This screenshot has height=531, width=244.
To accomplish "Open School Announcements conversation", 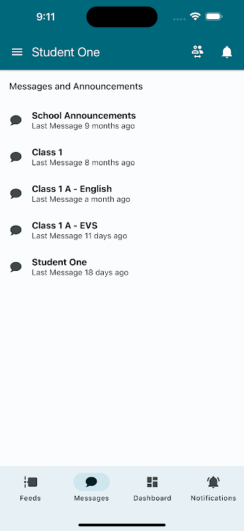I will [x=122, y=121].
